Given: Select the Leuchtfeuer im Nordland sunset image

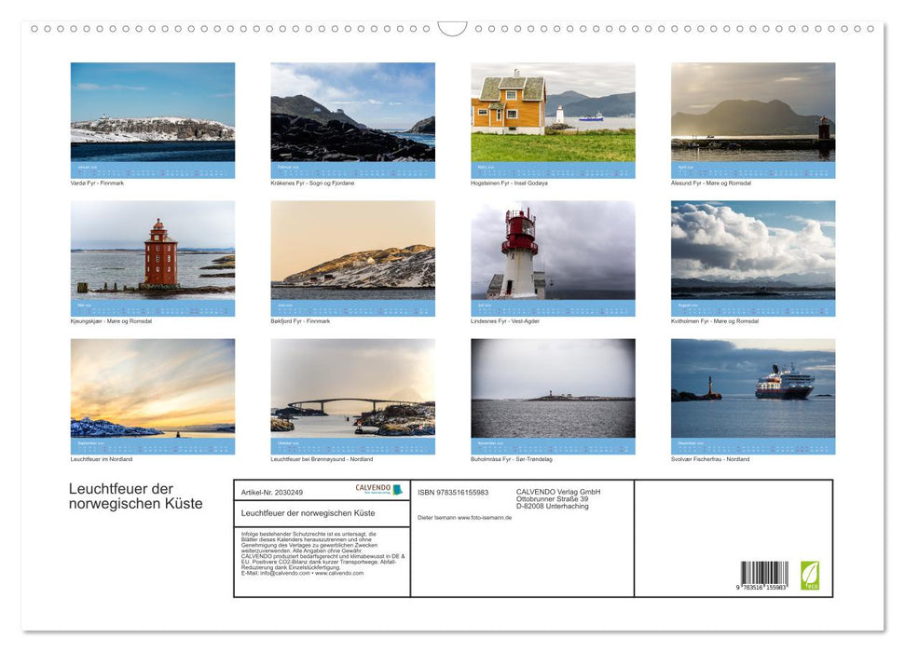Looking at the screenshot, I should 152,391.
